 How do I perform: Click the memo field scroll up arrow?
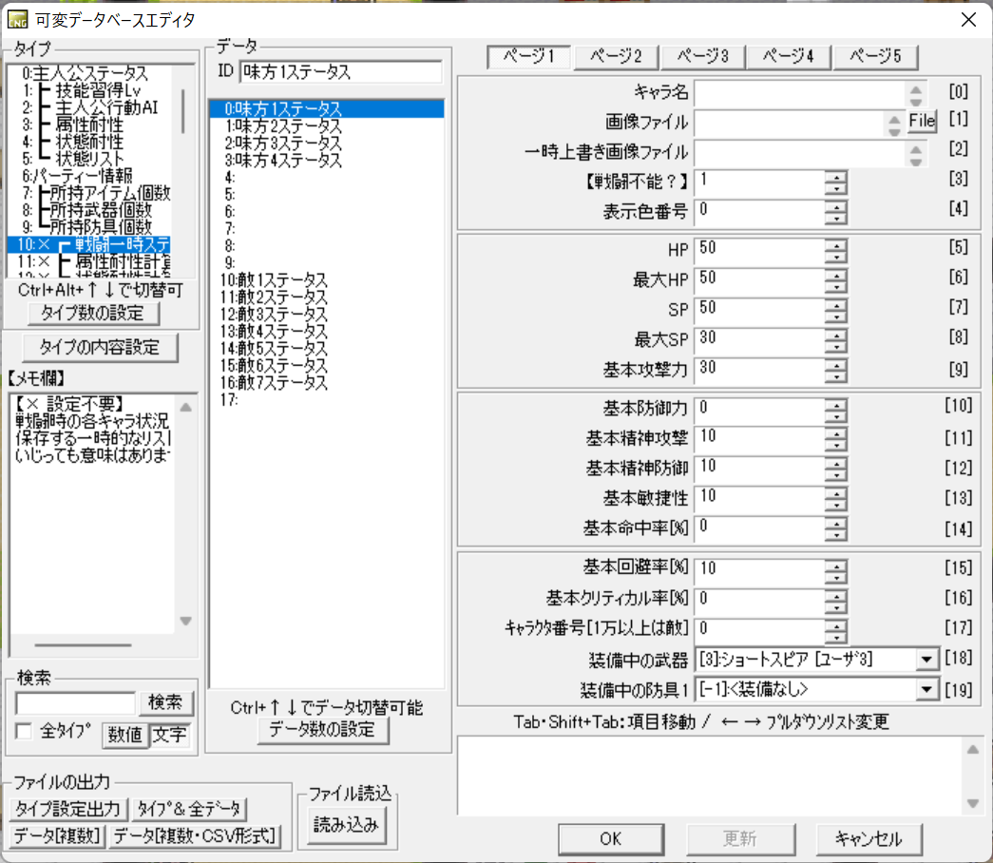point(185,408)
